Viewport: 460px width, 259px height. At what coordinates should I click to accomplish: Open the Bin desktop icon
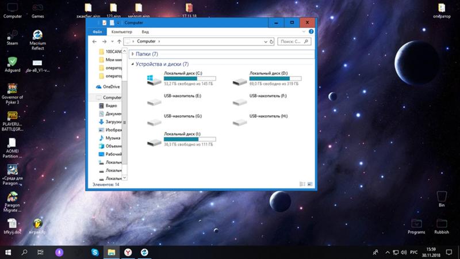pos(442,199)
